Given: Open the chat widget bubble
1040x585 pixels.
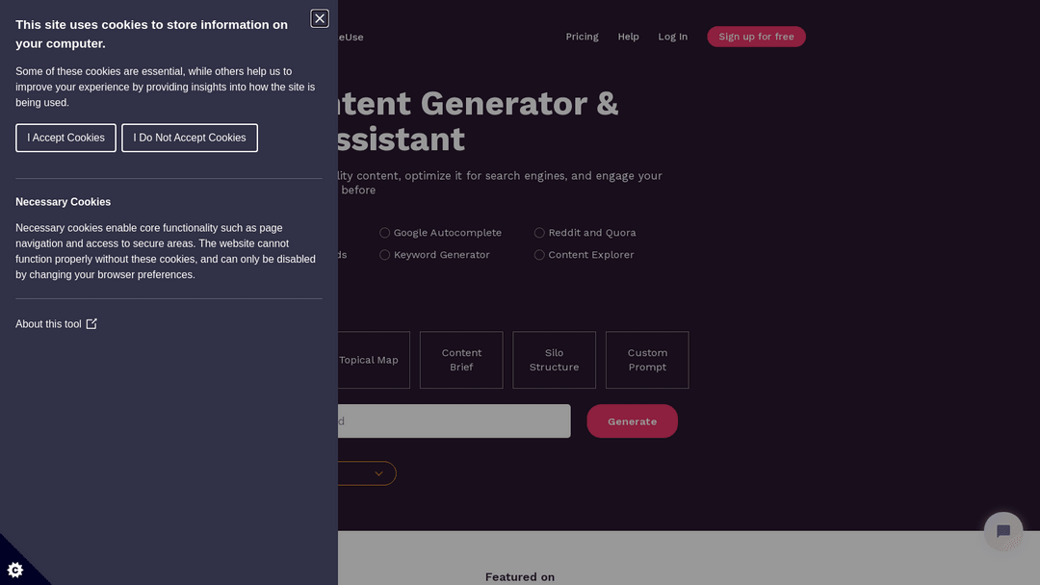Looking at the screenshot, I should pos(1002,531).
